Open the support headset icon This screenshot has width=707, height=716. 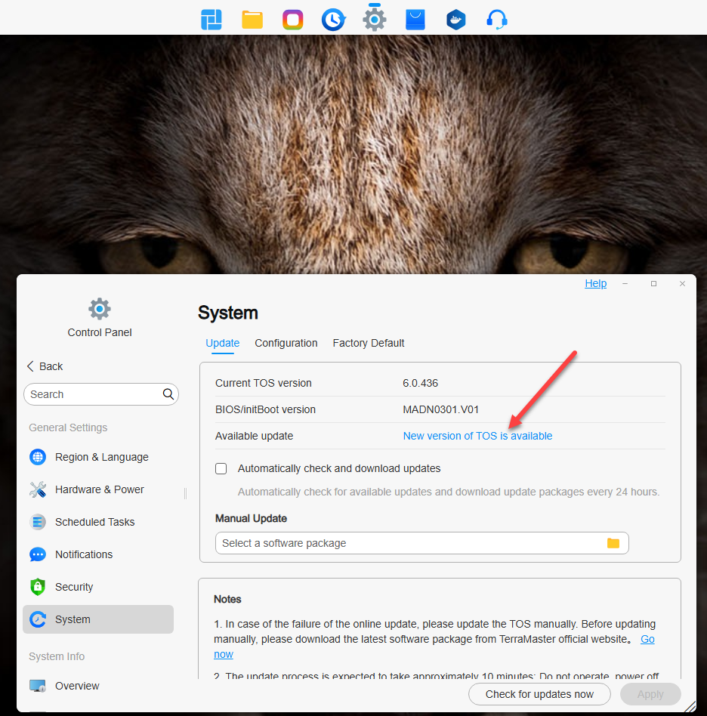tap(496, 20)
